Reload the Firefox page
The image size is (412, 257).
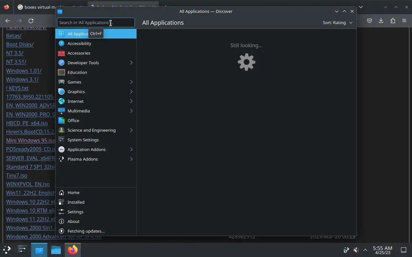[x=31, y=21]
